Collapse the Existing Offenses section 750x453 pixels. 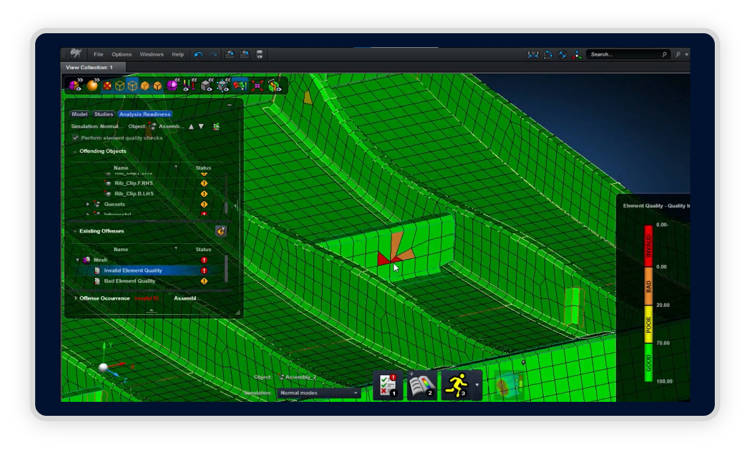[x=75, y=231]
